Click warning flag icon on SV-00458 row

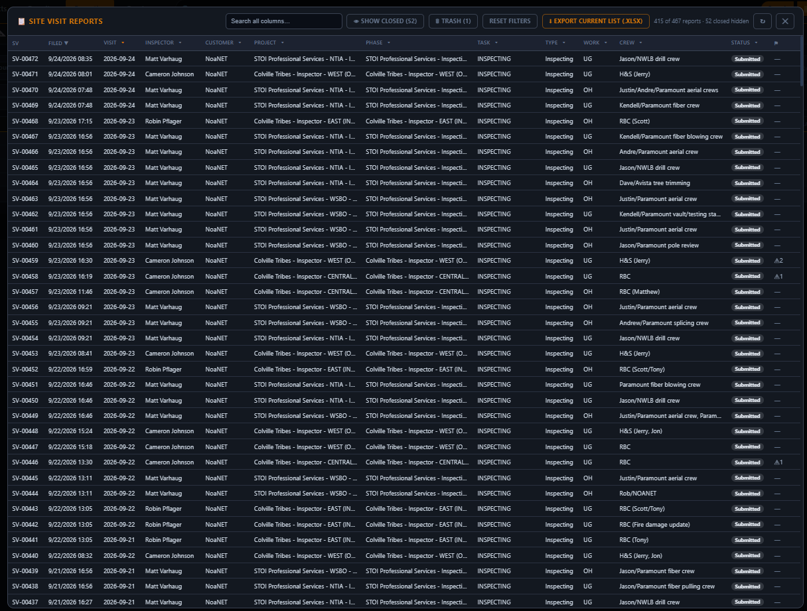point(778,276)
